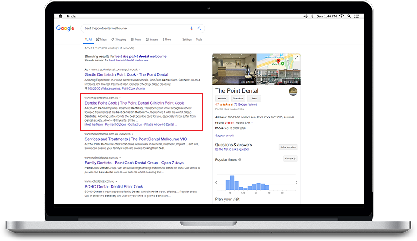Go to previous day in popular times
This screenshot has width=417, height=241.
[x=216, y=182]
